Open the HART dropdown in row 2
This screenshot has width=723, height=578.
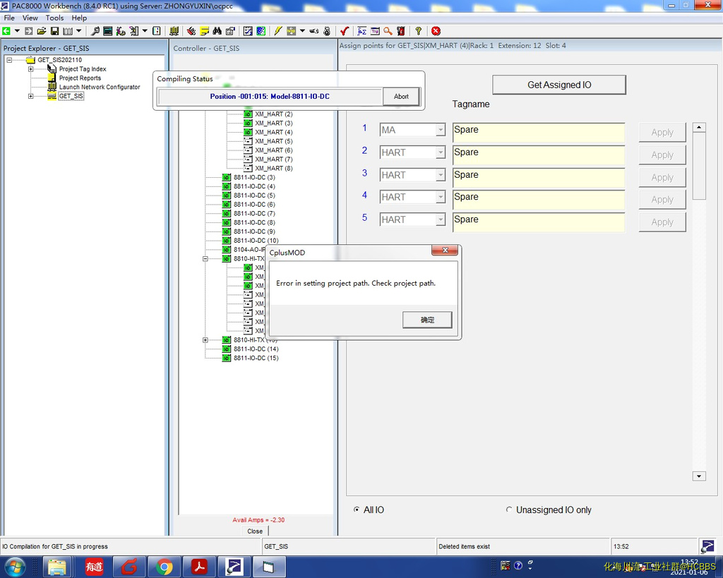pos(441,152)
